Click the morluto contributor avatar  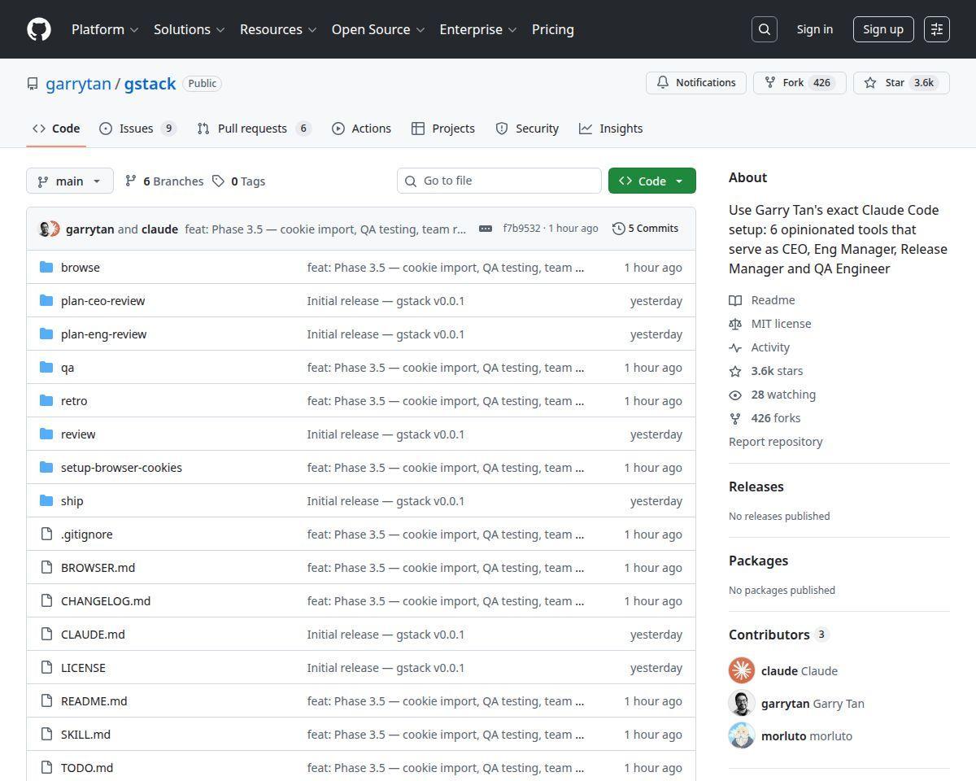(742, 735)
